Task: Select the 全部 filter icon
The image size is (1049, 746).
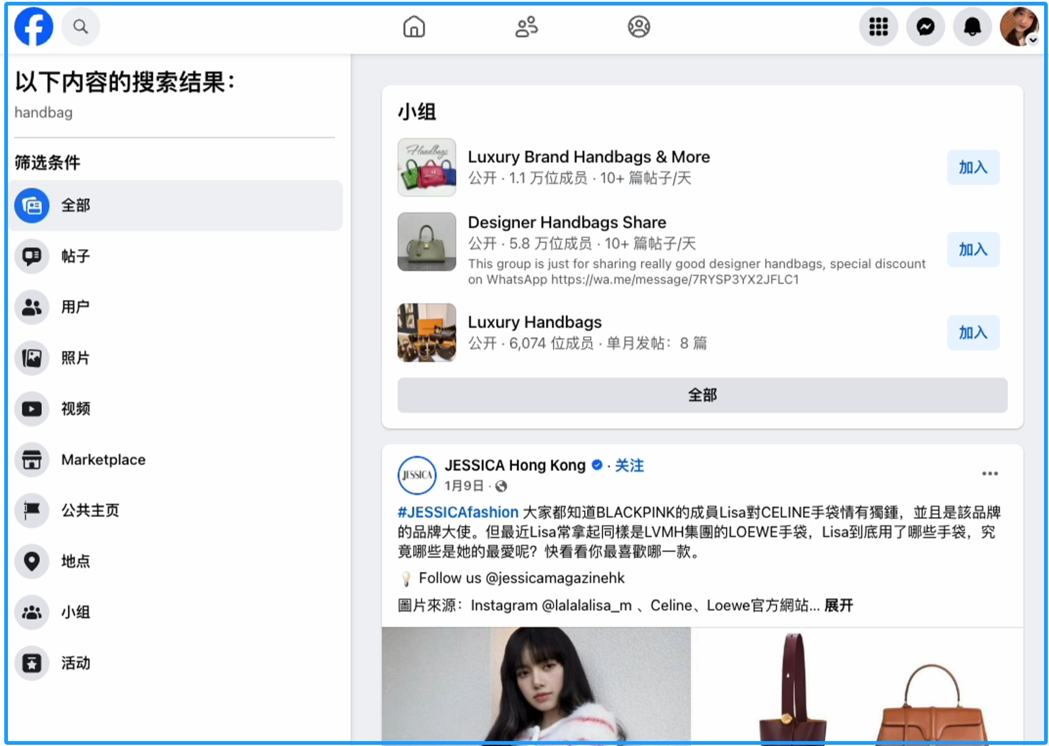Action: coord(32,205)
